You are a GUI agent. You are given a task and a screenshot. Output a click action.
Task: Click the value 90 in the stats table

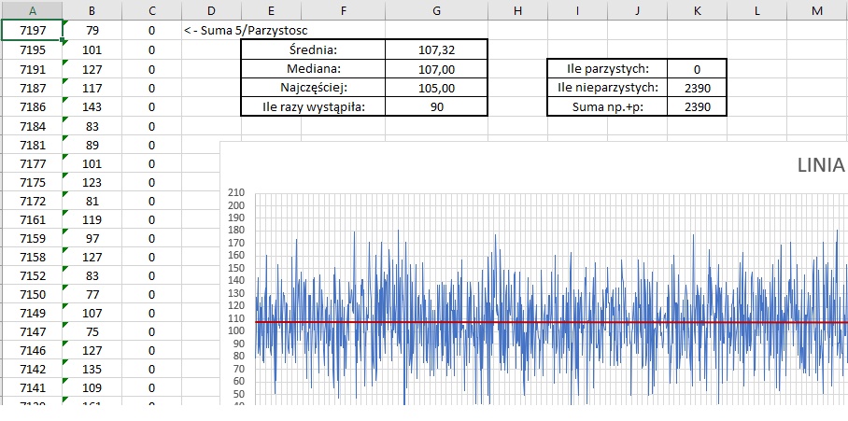pyautogui.click(x=436, y=106)
